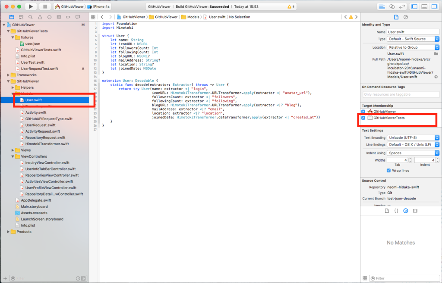The image size is (442, 283).
Task: Open the Debug navigator
Action: tap(59, 17)
